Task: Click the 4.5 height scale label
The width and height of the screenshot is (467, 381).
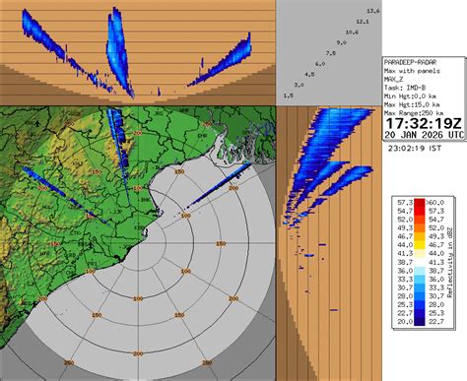Action: point(309,74)
